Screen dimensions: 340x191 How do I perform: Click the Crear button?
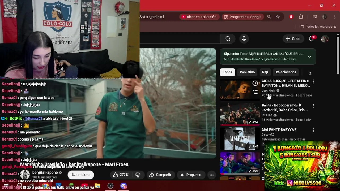tap(293, 39)
